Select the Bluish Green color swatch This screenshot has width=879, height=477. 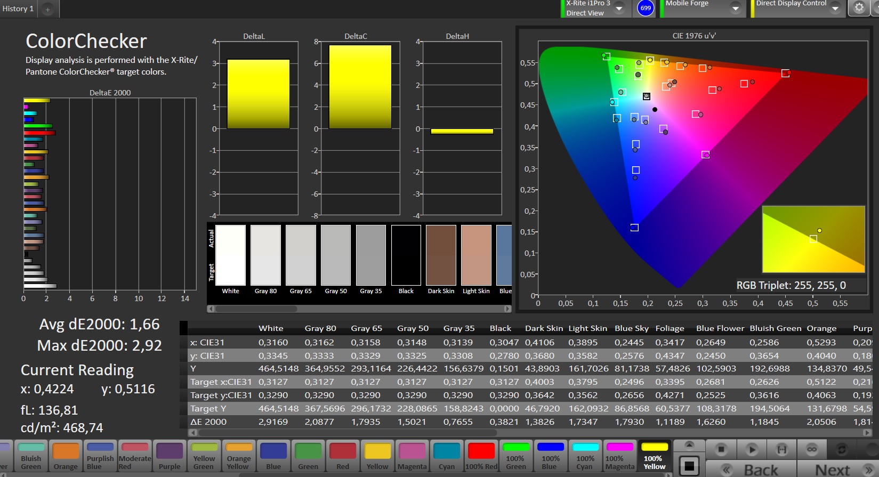pos(31,456)
